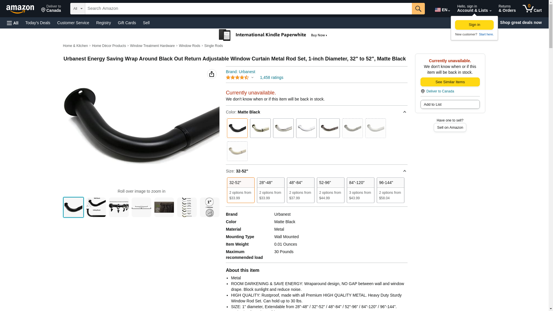Screen dimensions: 553x311
Task: Open Gift Cards in navigation bar
Action: coord(127,23)
